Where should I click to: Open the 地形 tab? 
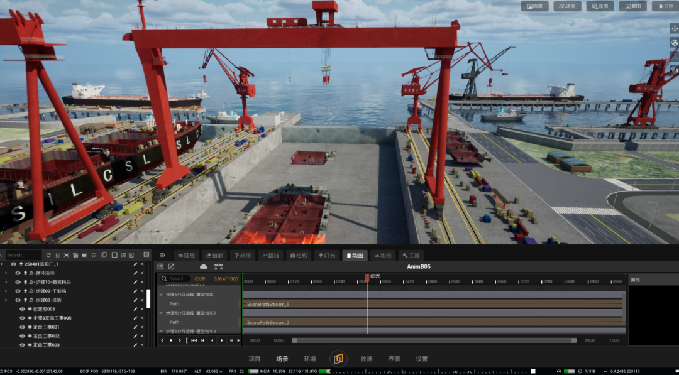tap(381, 255)
